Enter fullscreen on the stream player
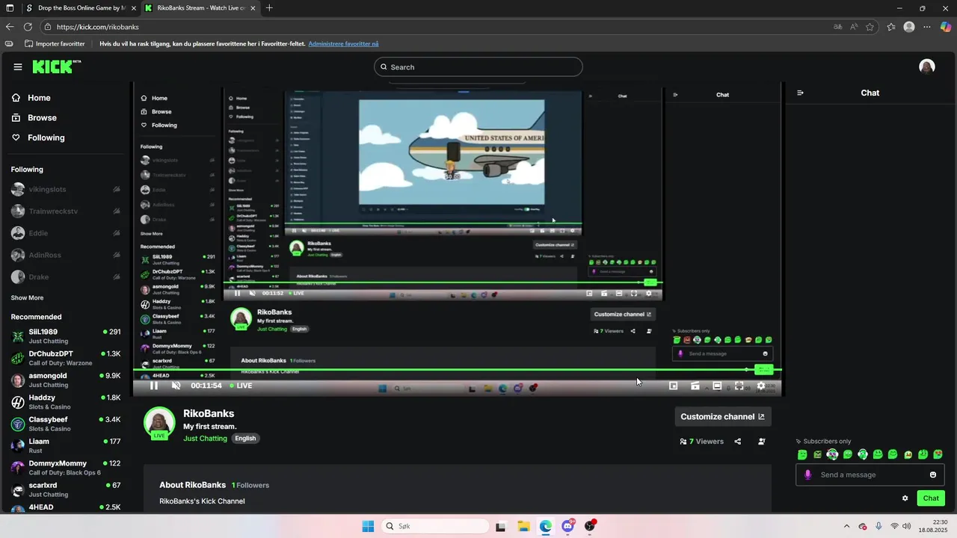Viewport: 957px width, 538px height. click(x=739, y=386)
